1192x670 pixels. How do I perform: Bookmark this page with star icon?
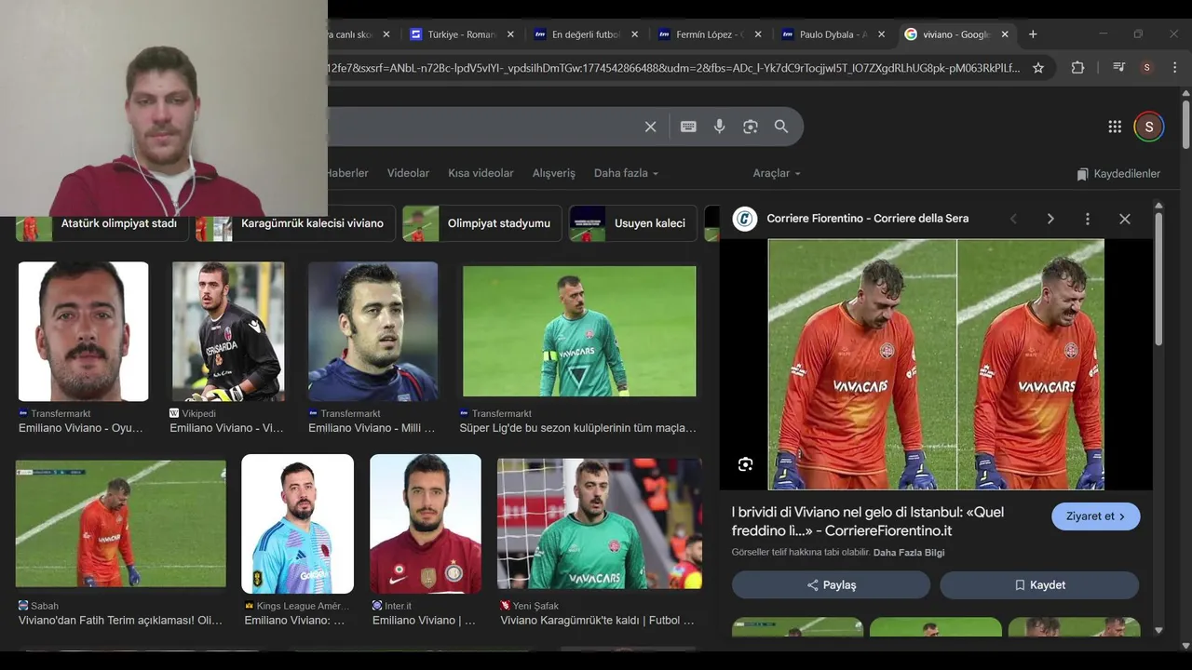coord(1038,68)
